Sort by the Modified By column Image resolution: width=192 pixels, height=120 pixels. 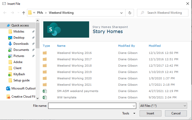[x=127, y=46]
